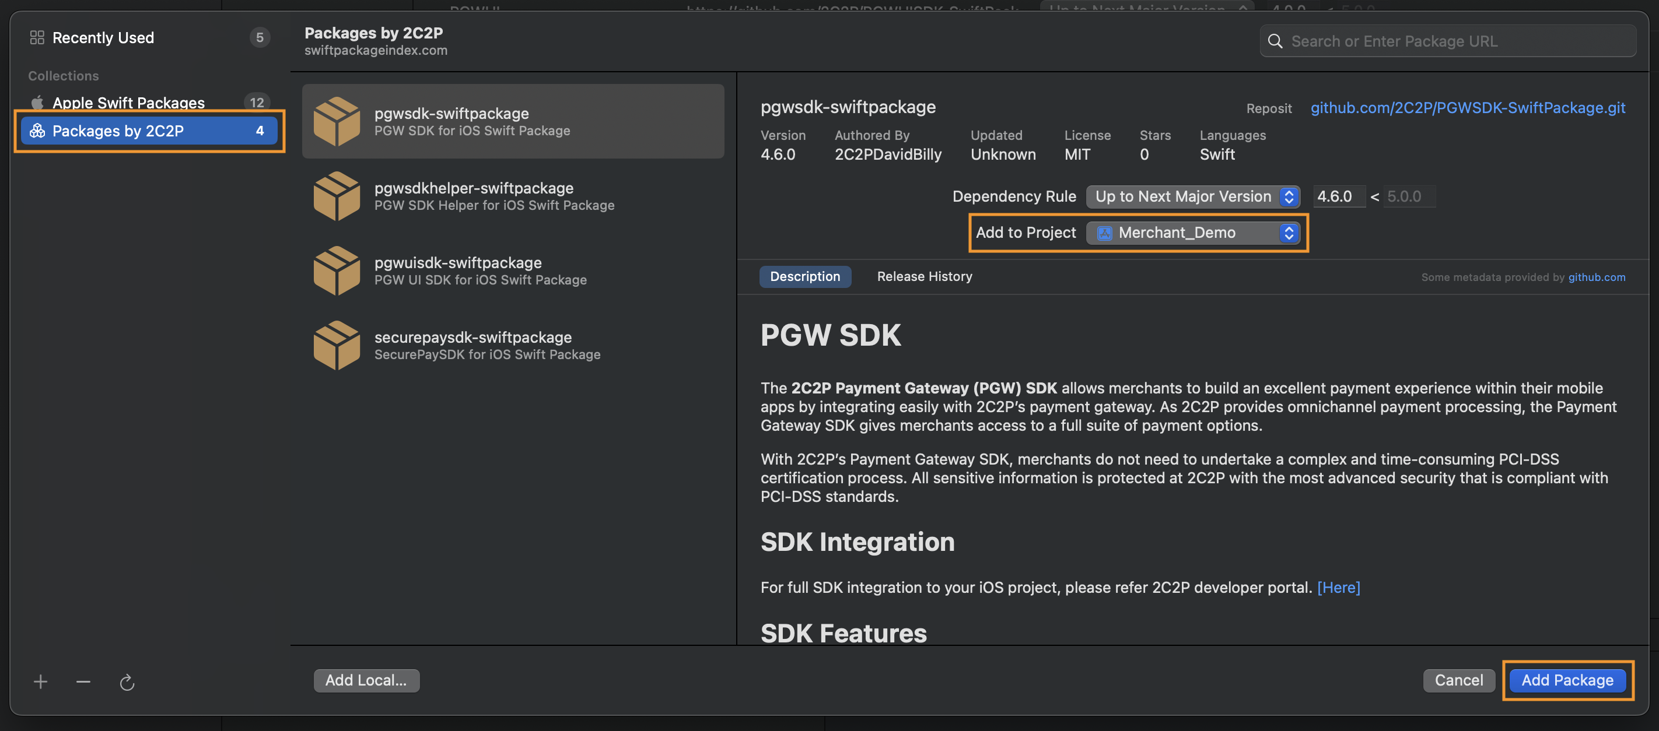This screenshot has width=1659, height=731.
Task: Click the minus icon to remove a collection
Action: (x=83, y=681)
